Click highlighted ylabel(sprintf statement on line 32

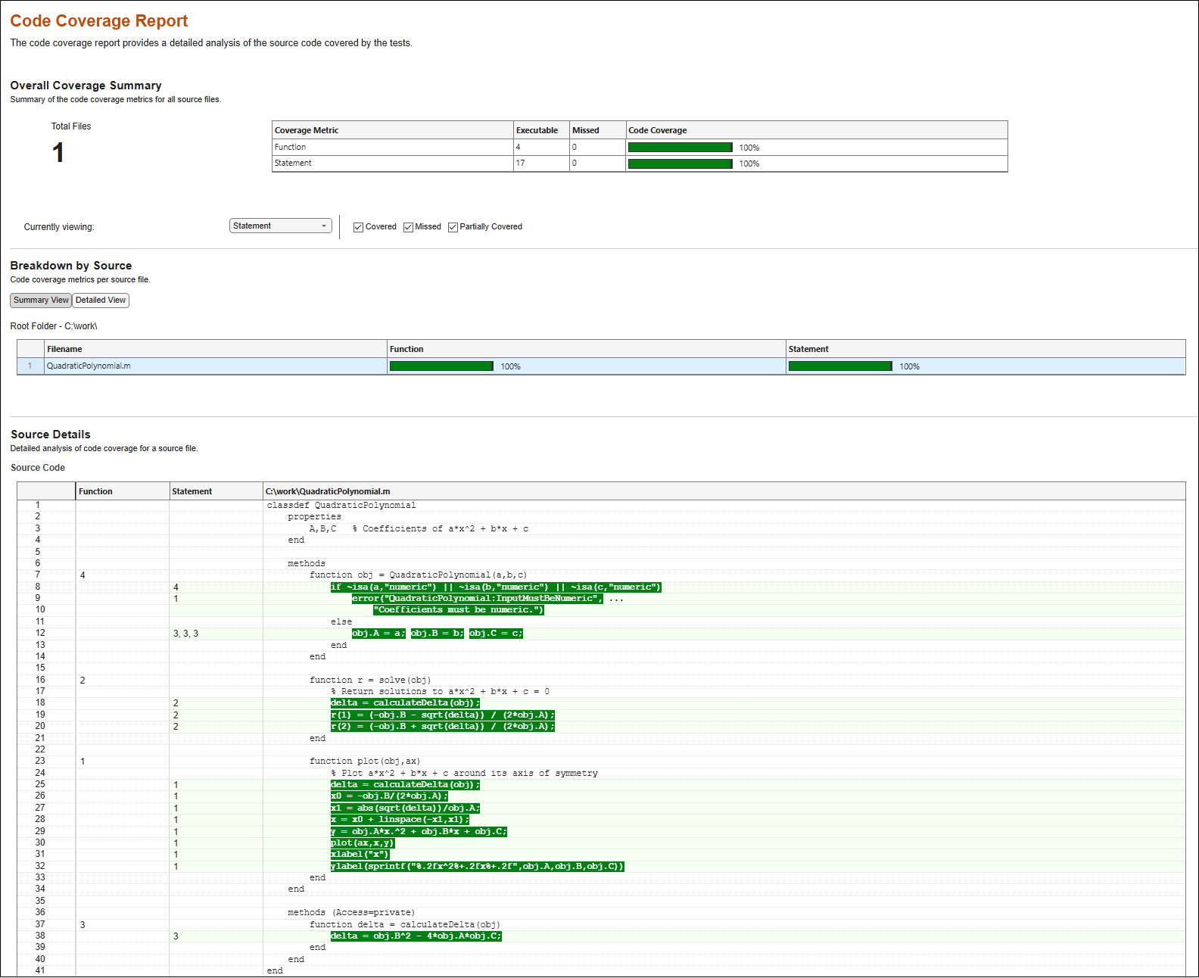coord(478,866)
